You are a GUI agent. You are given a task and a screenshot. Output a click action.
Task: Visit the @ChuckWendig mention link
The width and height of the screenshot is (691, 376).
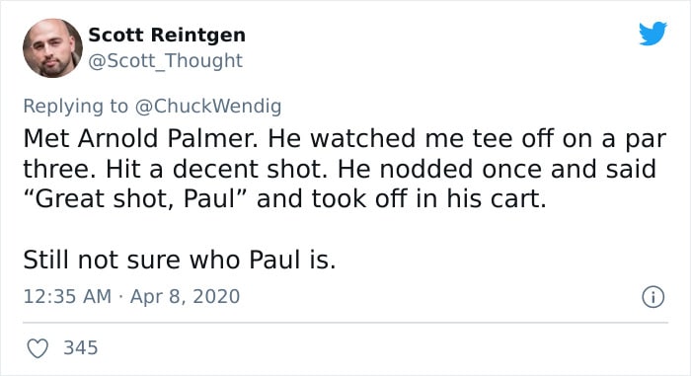tap(207, 107)
